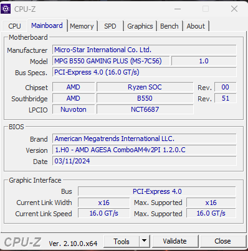Image resolution: width=248 pixels, height=251 pixels.
Task: Open the Graphics tab
Action: [140, 26]
